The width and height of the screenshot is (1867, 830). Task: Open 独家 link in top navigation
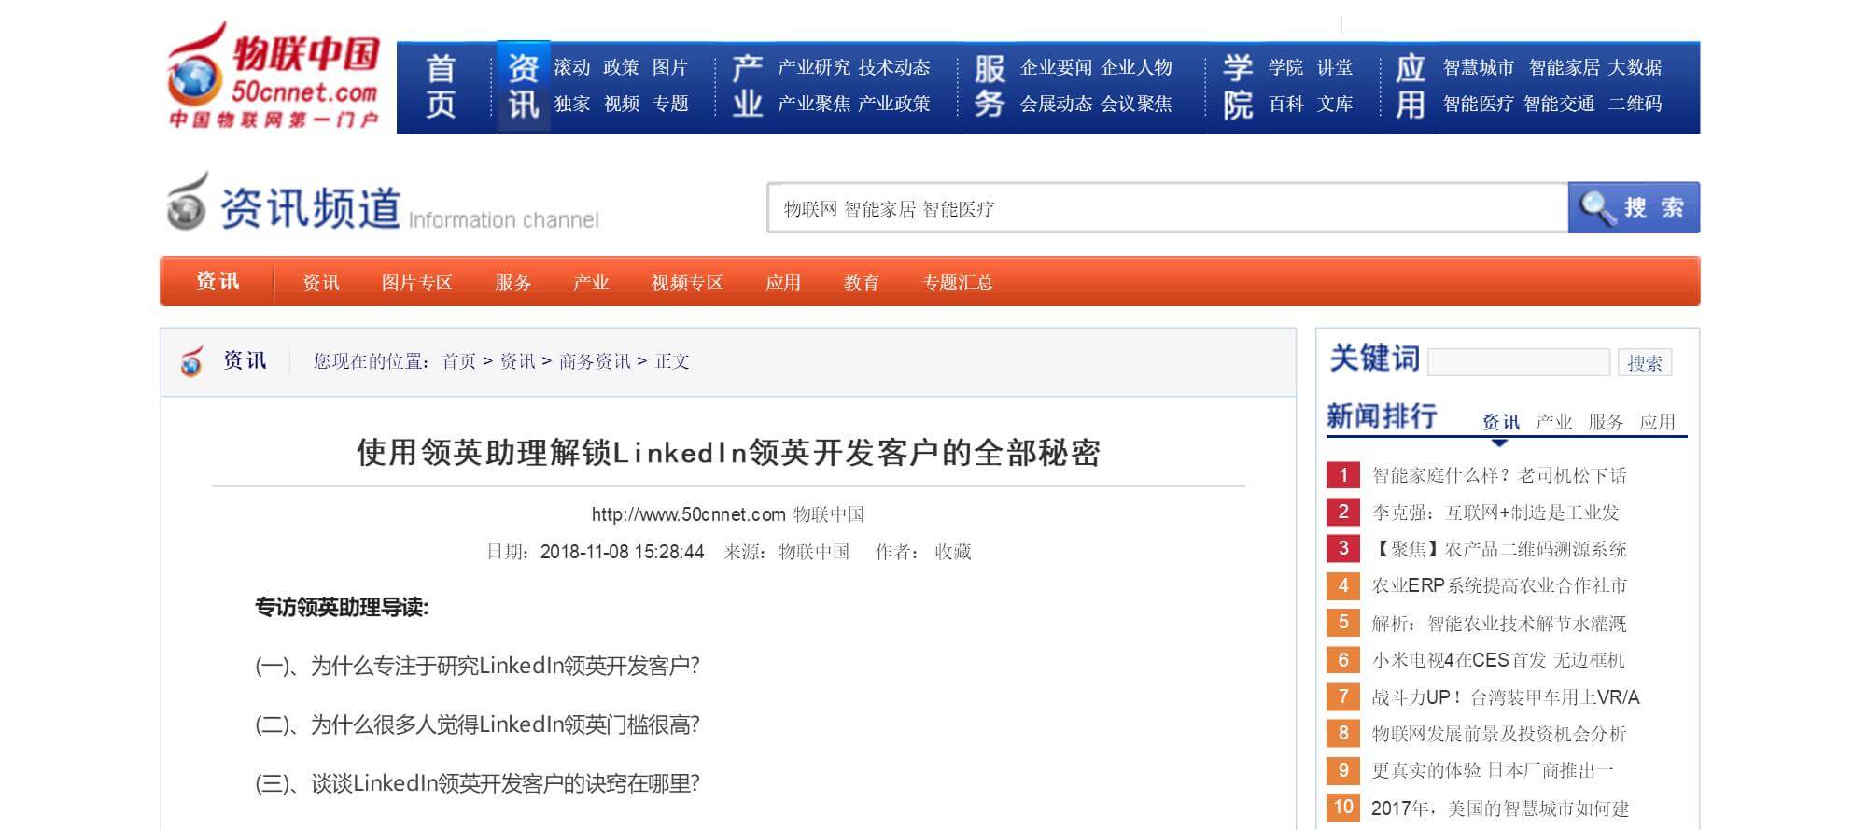pyautogui.click(x=572, y=104)
